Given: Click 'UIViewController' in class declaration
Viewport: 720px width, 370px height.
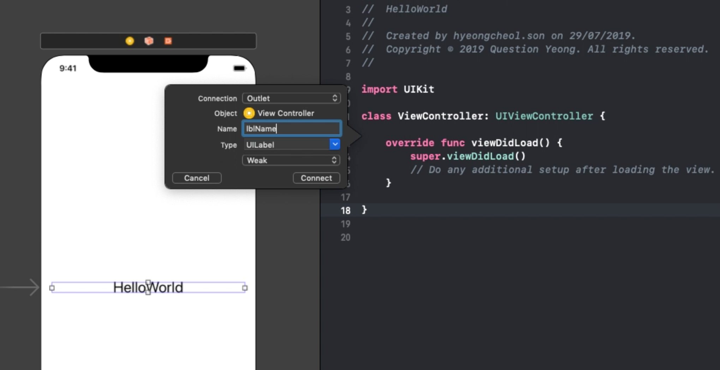Looking at the screenshot, I should (x=544, y=116).
